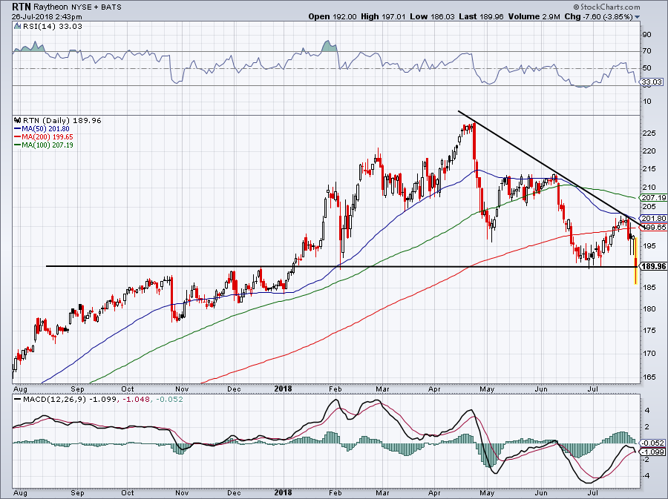Click the Last 189.96 value in the header

(482, 16)
